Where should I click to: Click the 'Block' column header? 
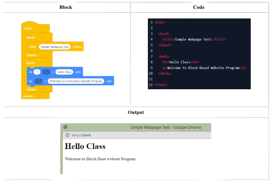[x=66, y=7]
